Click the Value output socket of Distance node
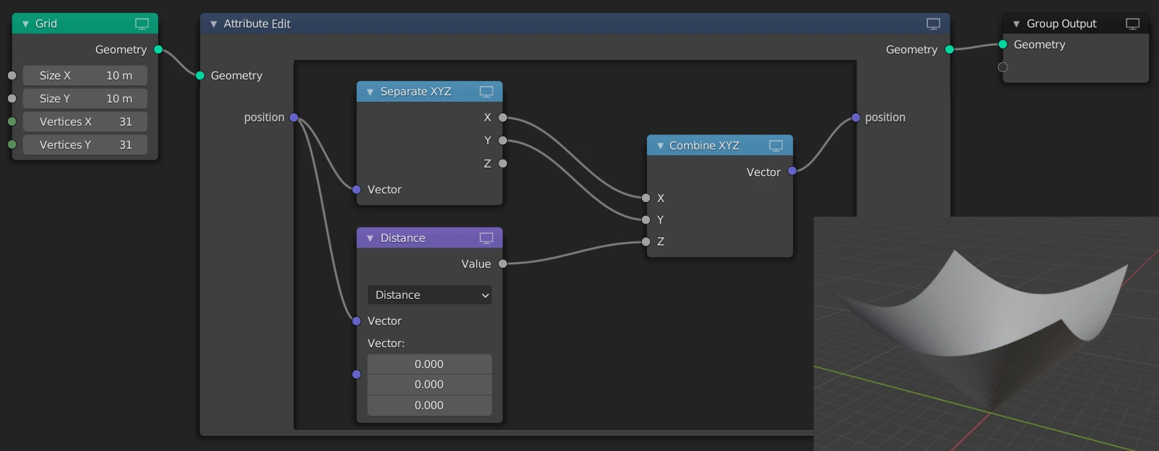 click(x=503, y=264)
